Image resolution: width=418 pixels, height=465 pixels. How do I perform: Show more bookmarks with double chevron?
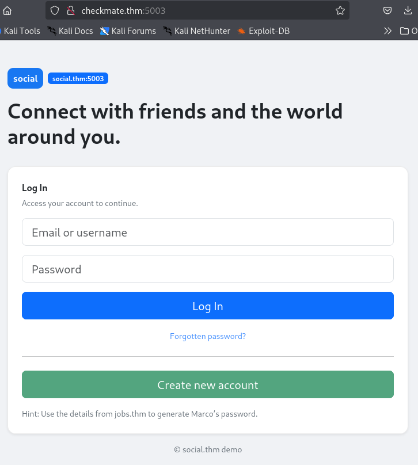(387, 31)
